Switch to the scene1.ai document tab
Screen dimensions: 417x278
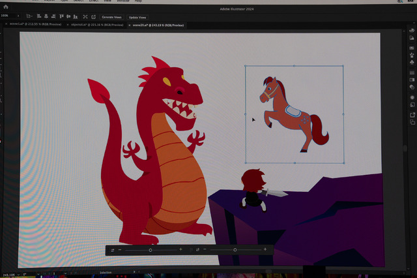click(35, 24)
